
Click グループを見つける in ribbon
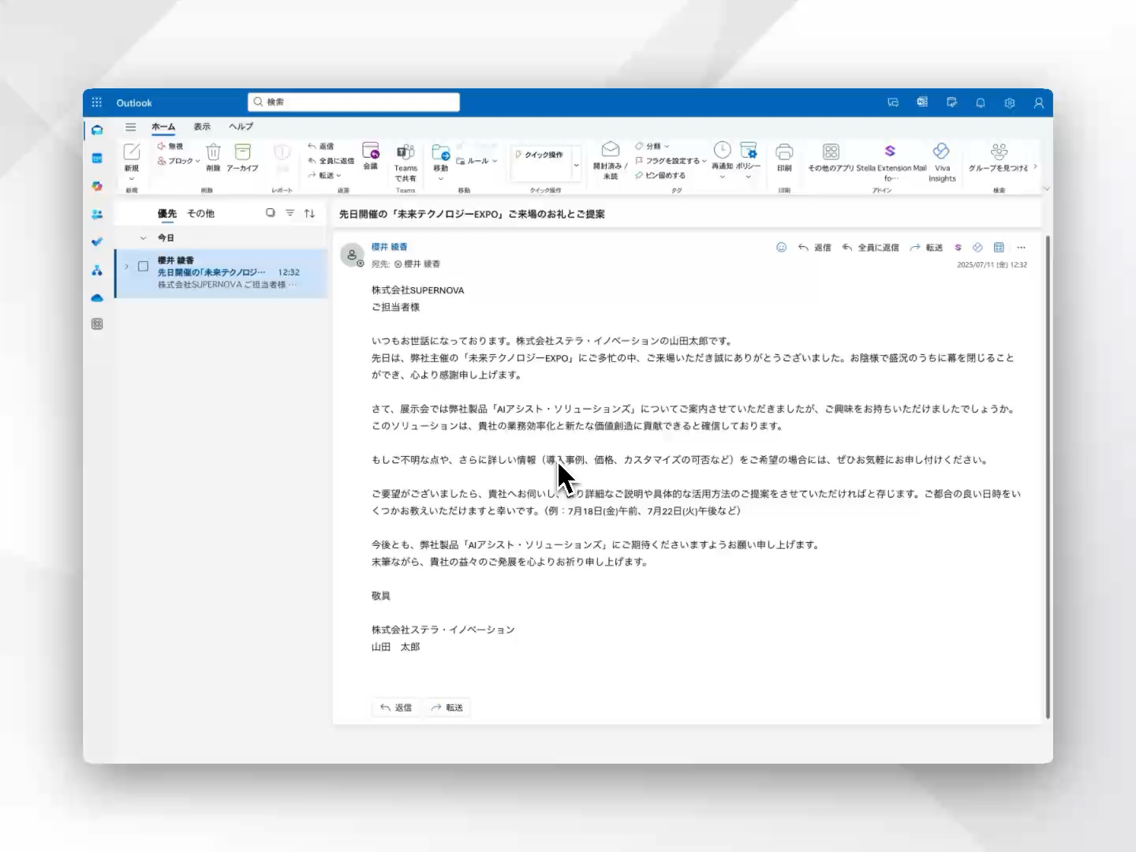[999, 157]
